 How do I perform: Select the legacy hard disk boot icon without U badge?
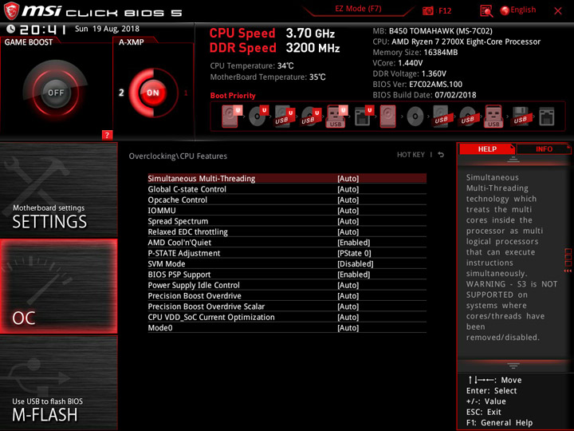(388, 117)
